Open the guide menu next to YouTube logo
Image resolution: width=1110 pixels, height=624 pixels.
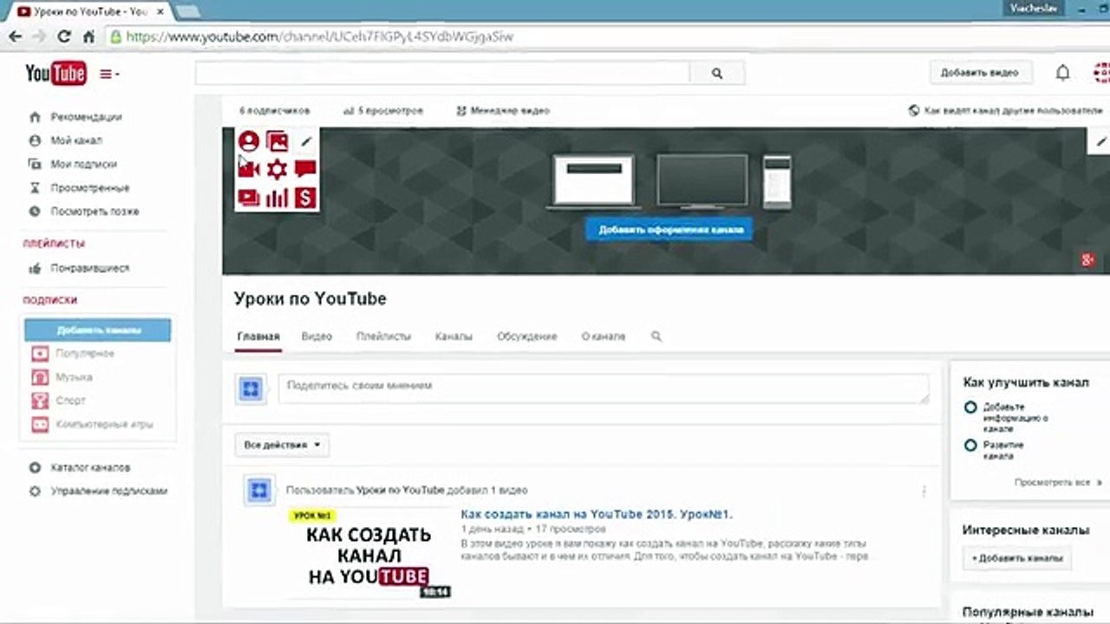click(109, 75)
